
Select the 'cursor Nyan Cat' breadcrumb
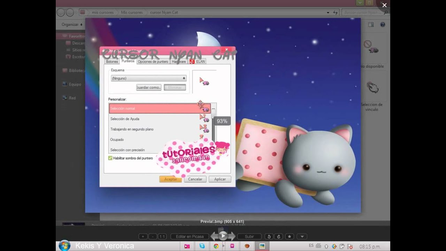pos(164,13)
